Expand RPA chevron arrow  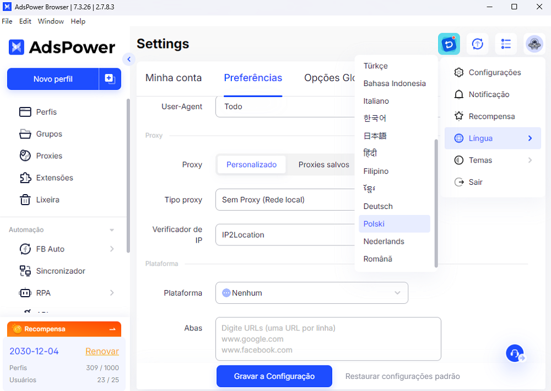pos(112,292)
